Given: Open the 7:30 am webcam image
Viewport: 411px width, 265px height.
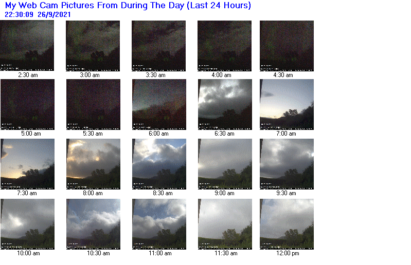Looking at the screenshot, I should 28,164.
